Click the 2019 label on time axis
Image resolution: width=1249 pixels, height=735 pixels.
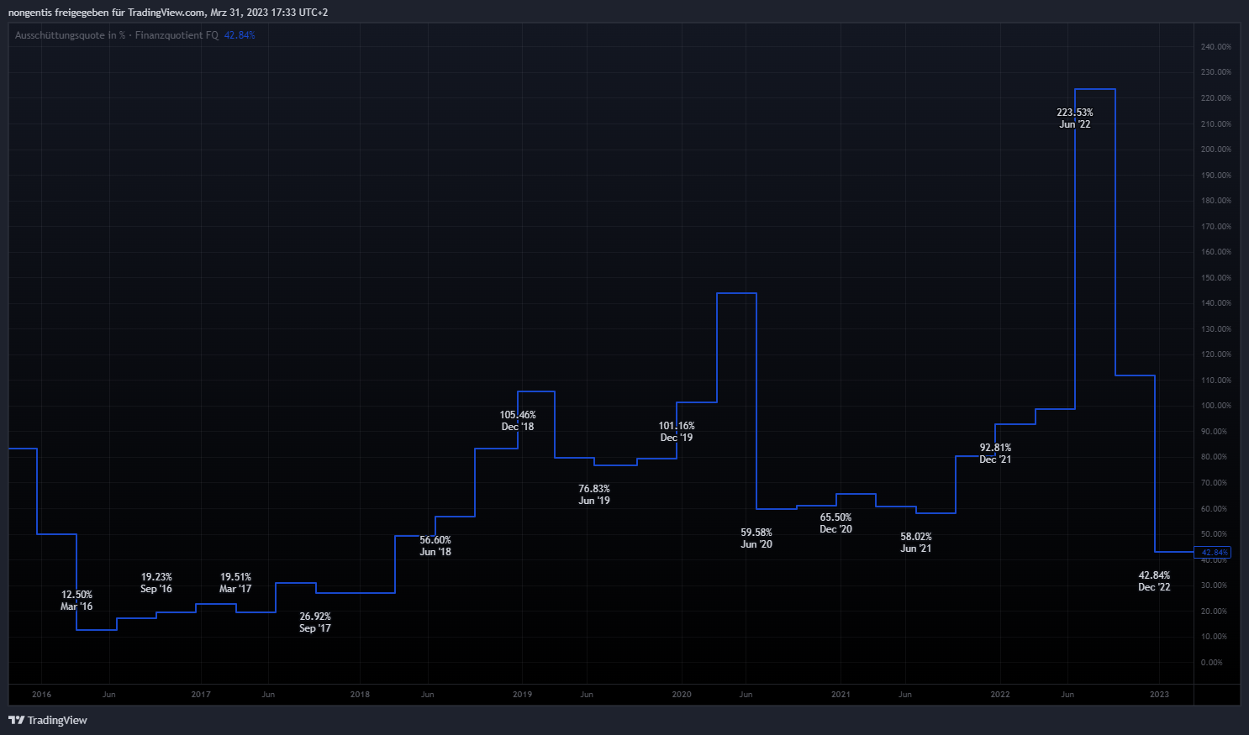(522, 695)
